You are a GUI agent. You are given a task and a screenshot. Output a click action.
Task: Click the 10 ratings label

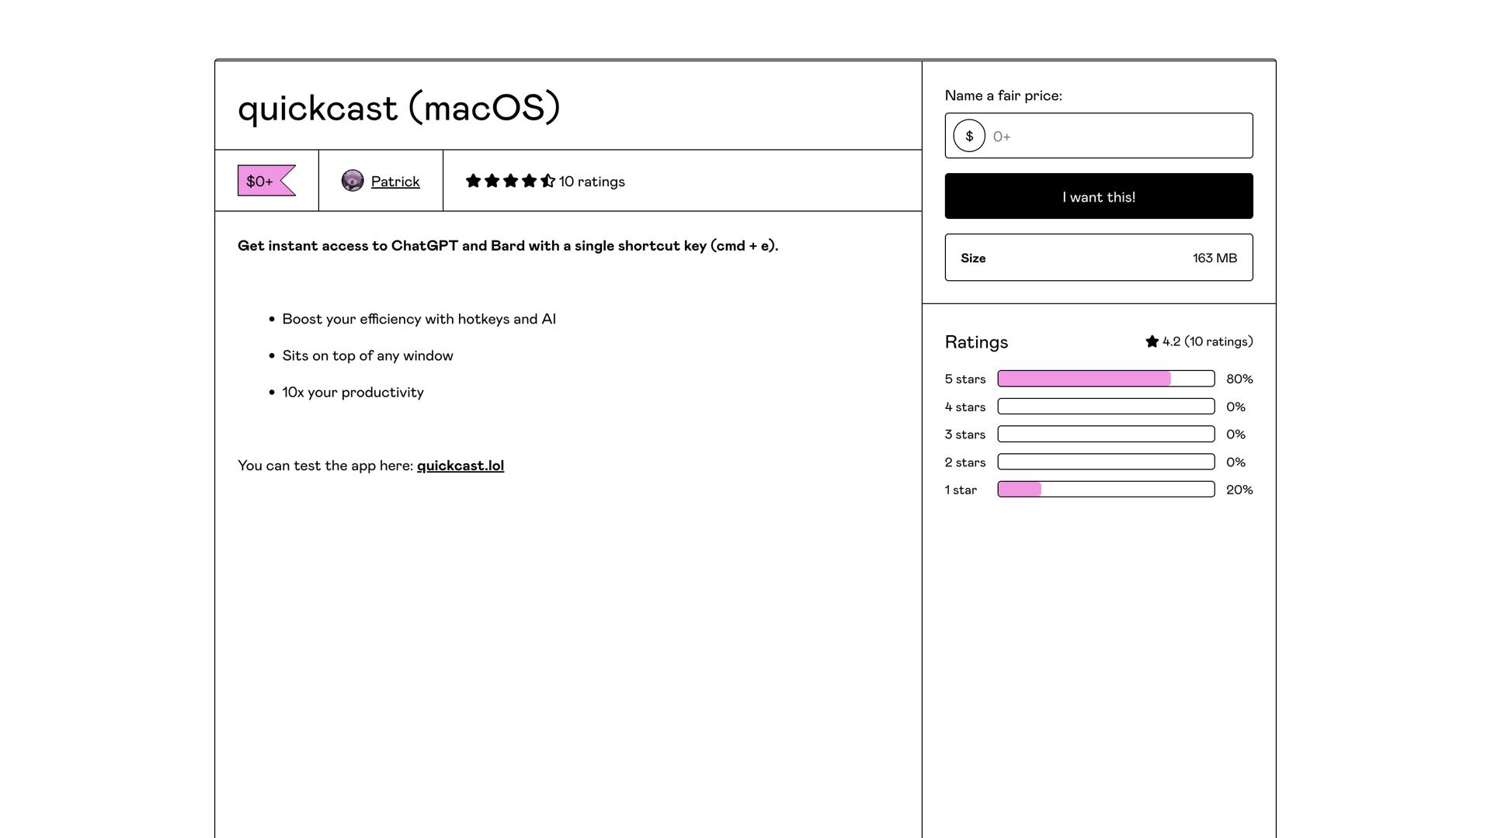pyautogui.click(x=591, y=181)
